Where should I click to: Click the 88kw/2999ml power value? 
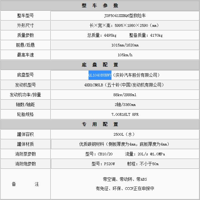(125, 95)
